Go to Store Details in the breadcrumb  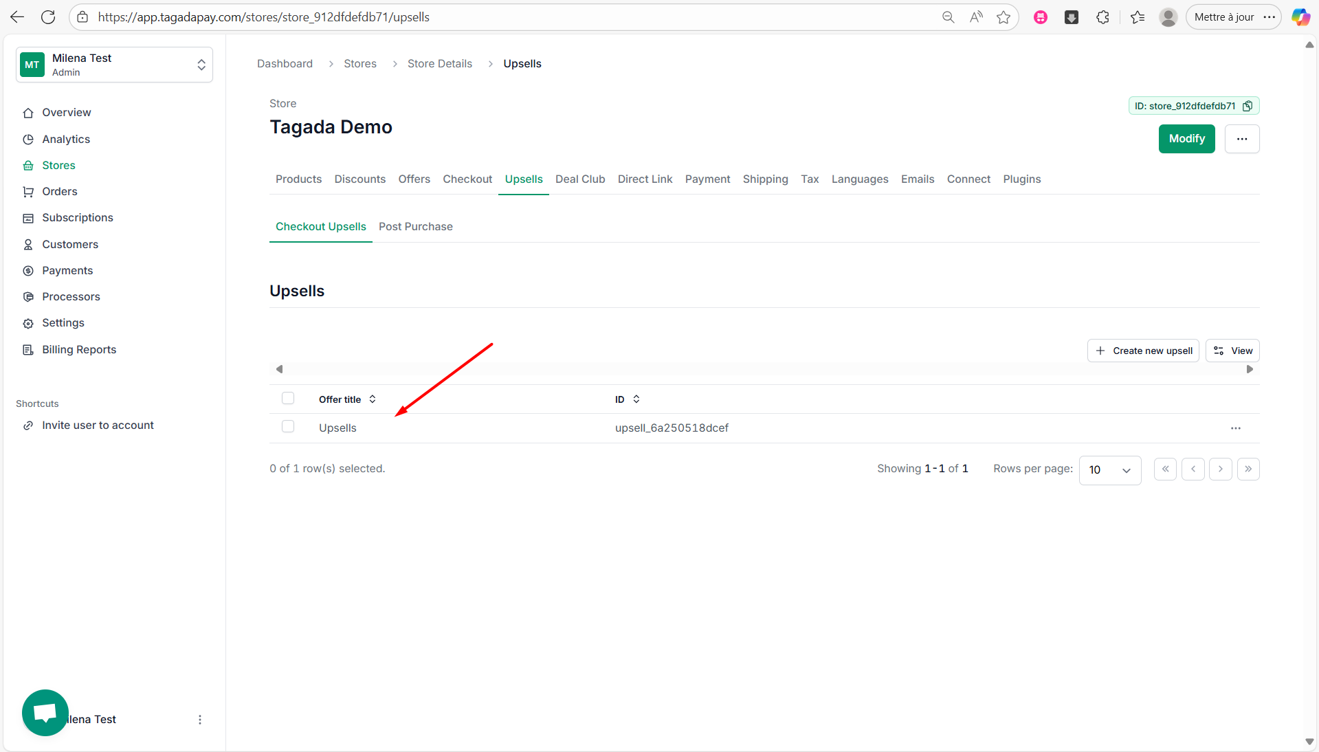click(x=439, y=64)
